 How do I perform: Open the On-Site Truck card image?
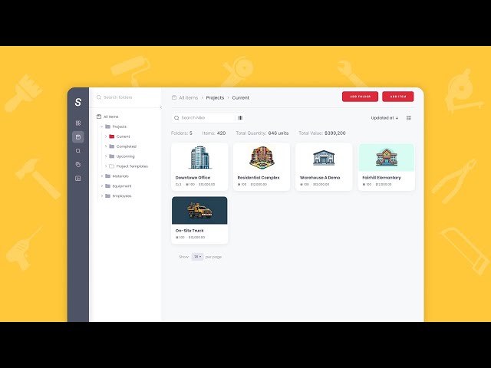click(199, 210)
